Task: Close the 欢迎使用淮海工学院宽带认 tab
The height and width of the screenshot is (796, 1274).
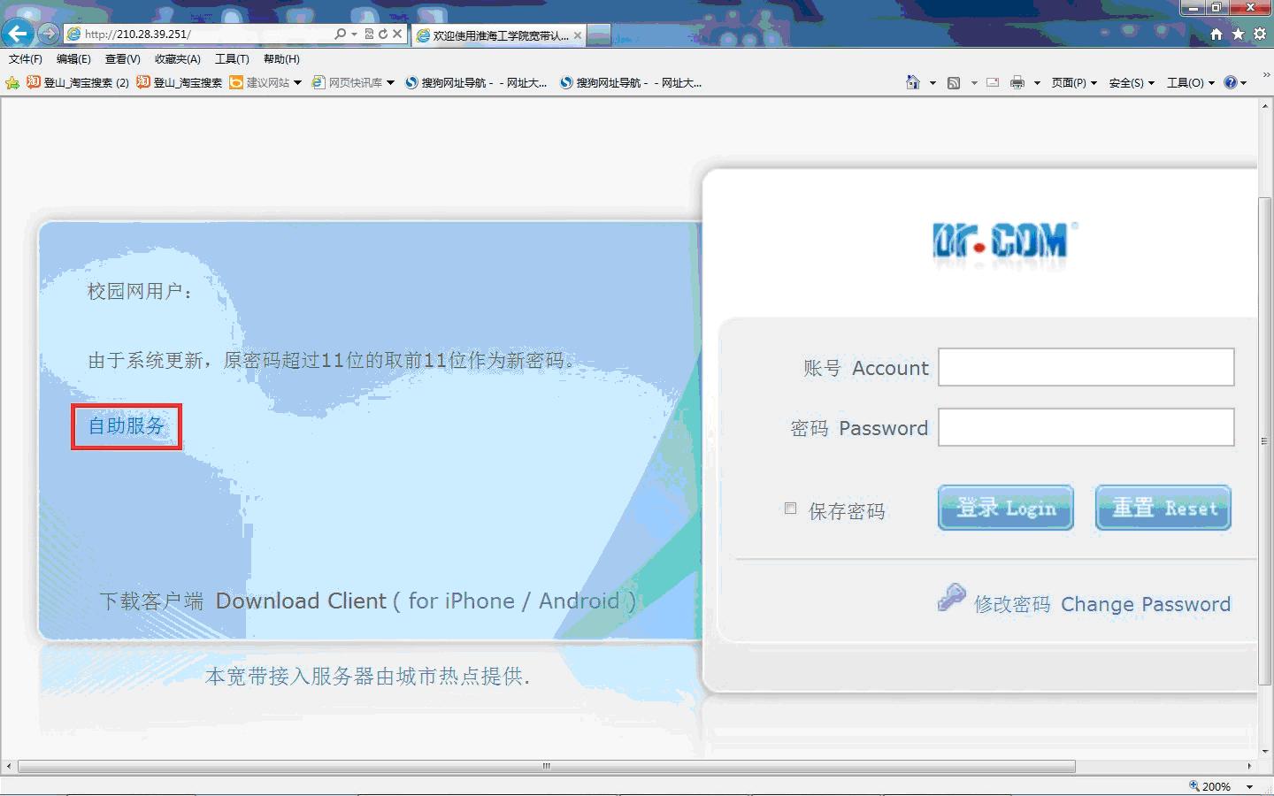Action: click(x=578, y=35)
